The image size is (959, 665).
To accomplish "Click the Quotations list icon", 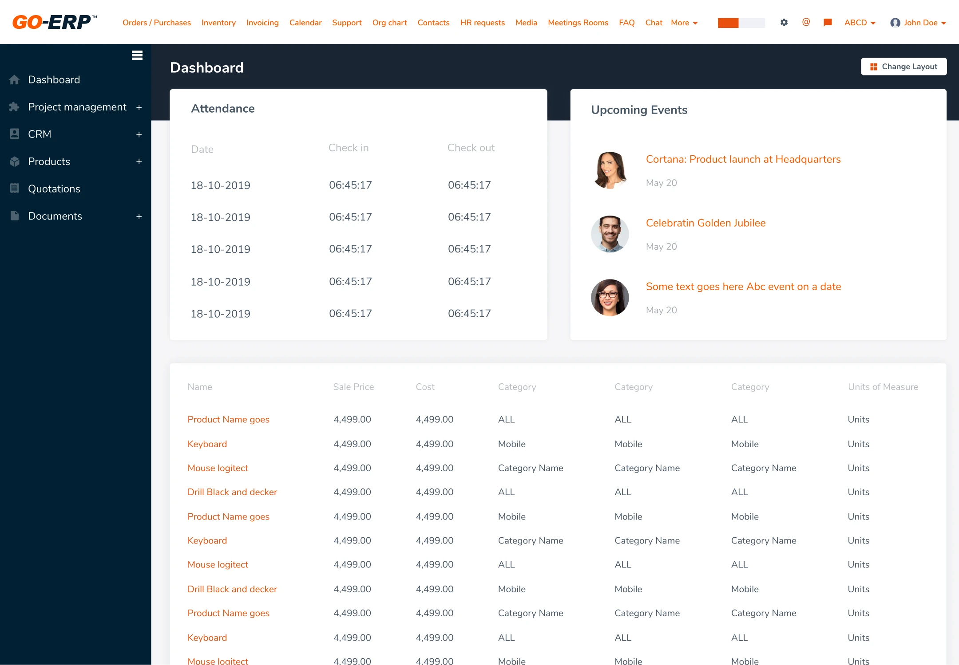I will [x=14, y=189].
